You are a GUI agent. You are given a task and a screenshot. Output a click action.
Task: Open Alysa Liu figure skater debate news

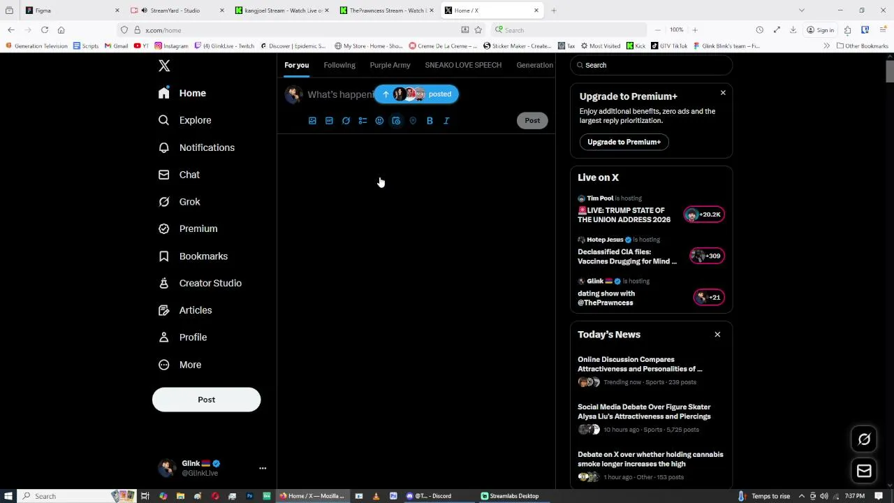tap(644, 411)
